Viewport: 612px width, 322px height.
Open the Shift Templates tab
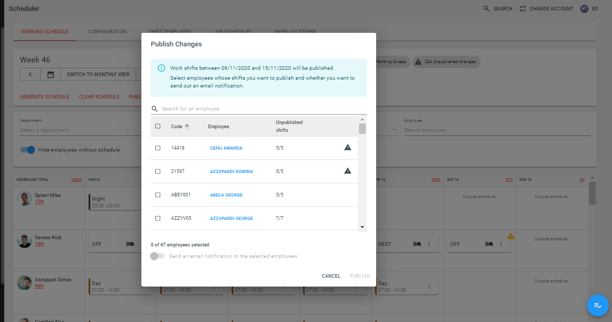(x=170, y=32)
